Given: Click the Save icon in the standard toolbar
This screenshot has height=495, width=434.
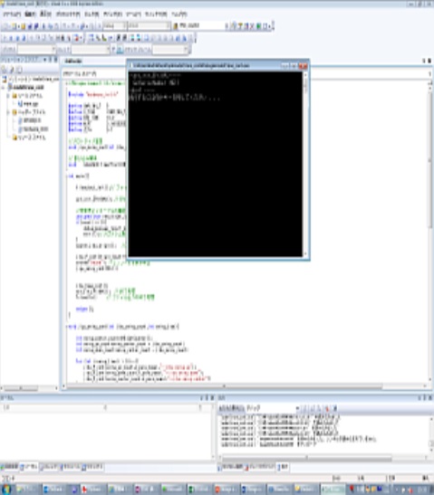Looking at the screenshot, I should pos(30,26).
